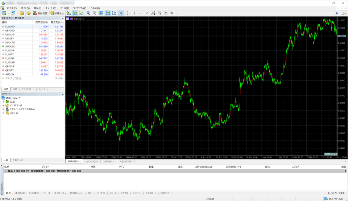348x201 pixels.
Task: Select the text label tool
Action: click(x=166, y=13)
